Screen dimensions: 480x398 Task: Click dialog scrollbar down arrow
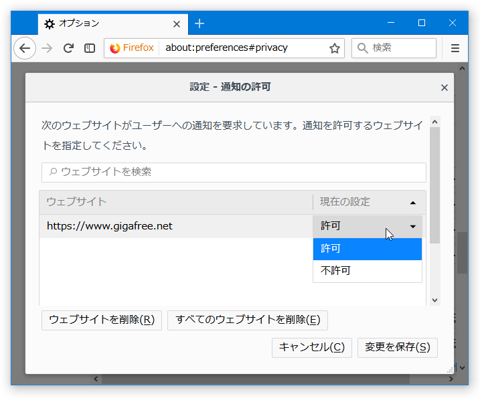(x=434, y=300)
